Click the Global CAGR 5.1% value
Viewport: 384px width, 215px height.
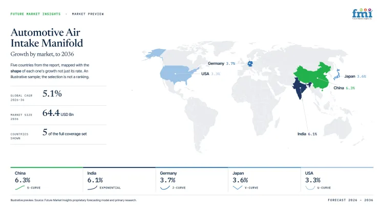52,93
